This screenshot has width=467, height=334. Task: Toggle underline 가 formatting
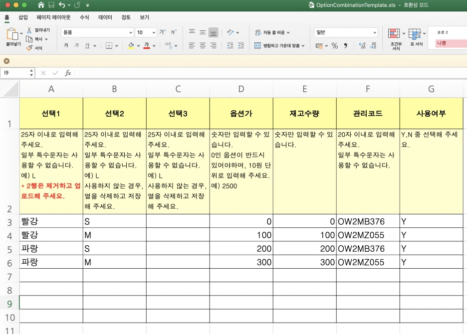click(x=87, y=45)
